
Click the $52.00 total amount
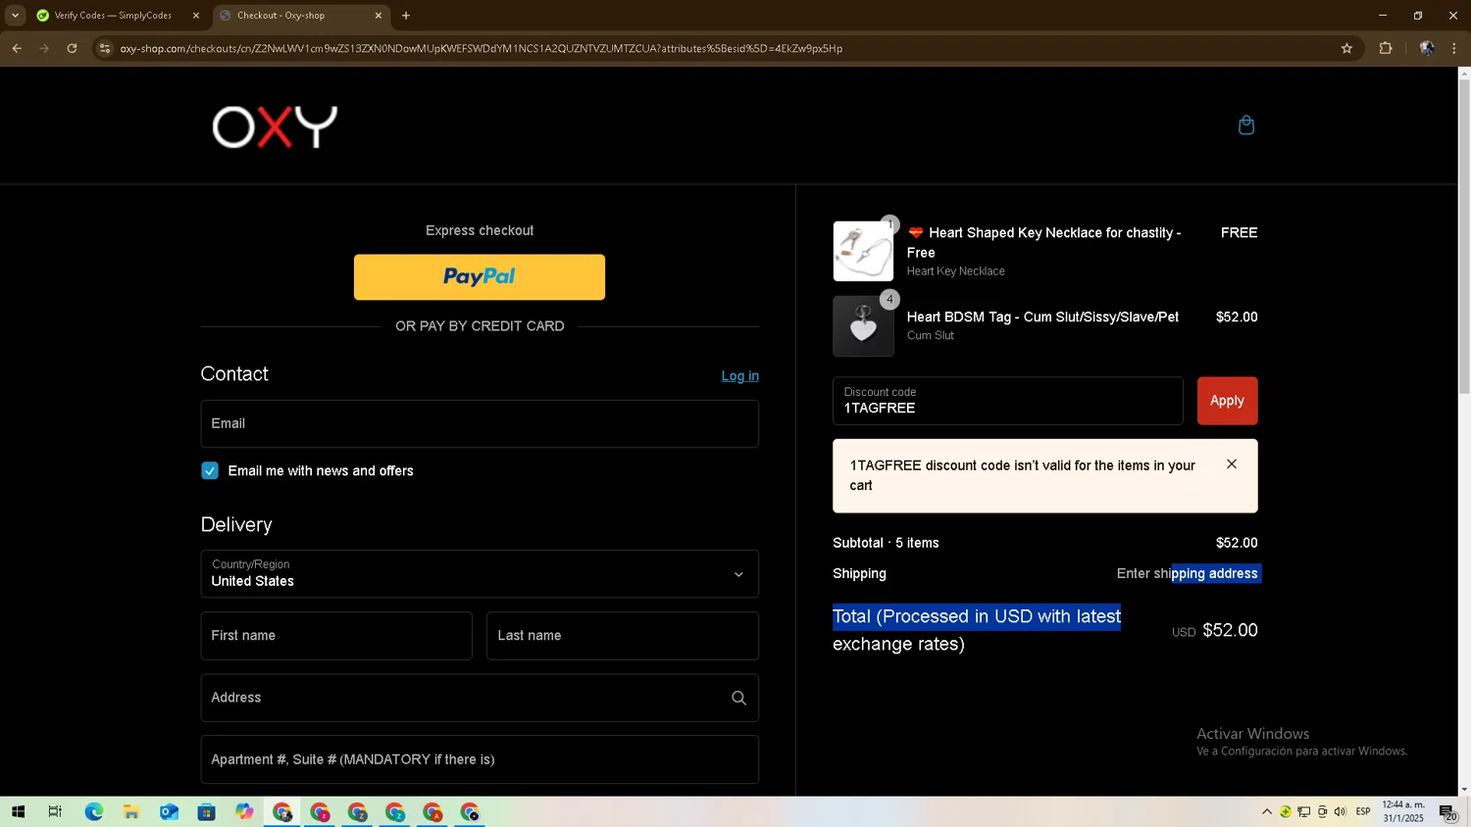(1230, 631)
